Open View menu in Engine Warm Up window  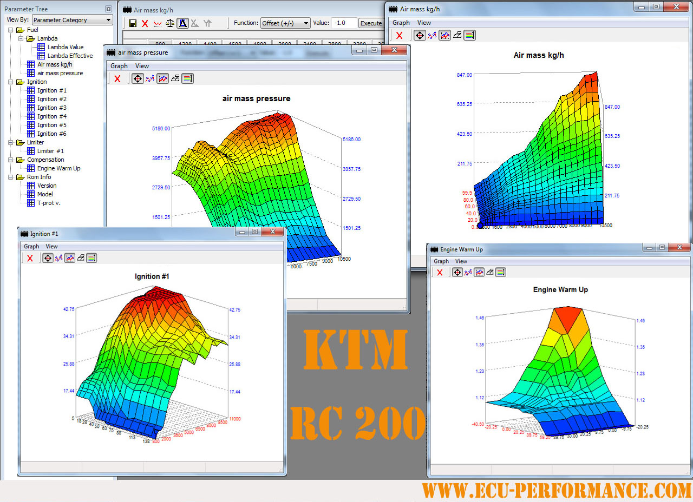[x=461, y=261]
